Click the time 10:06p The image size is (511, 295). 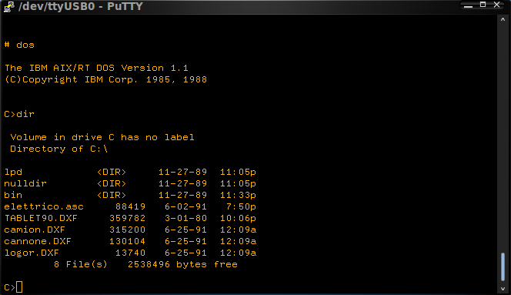pos(239,218)
